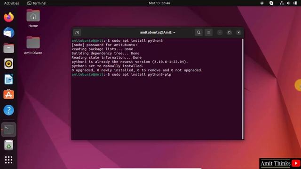Maximize the terminal window
Viewport: 301px width, 169px height.
pyautogui.click(x=229, y=32)
